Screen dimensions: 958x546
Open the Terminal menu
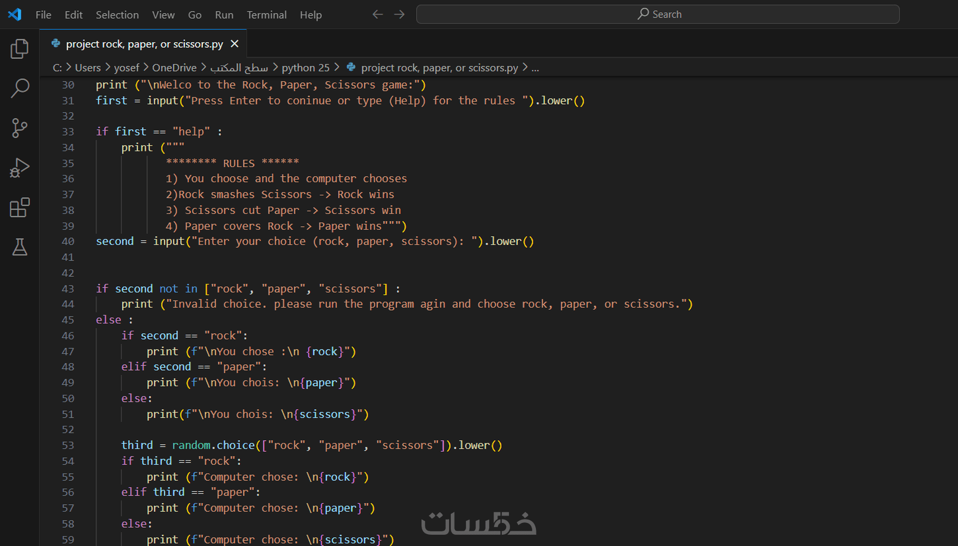click(x=267, y=15)
